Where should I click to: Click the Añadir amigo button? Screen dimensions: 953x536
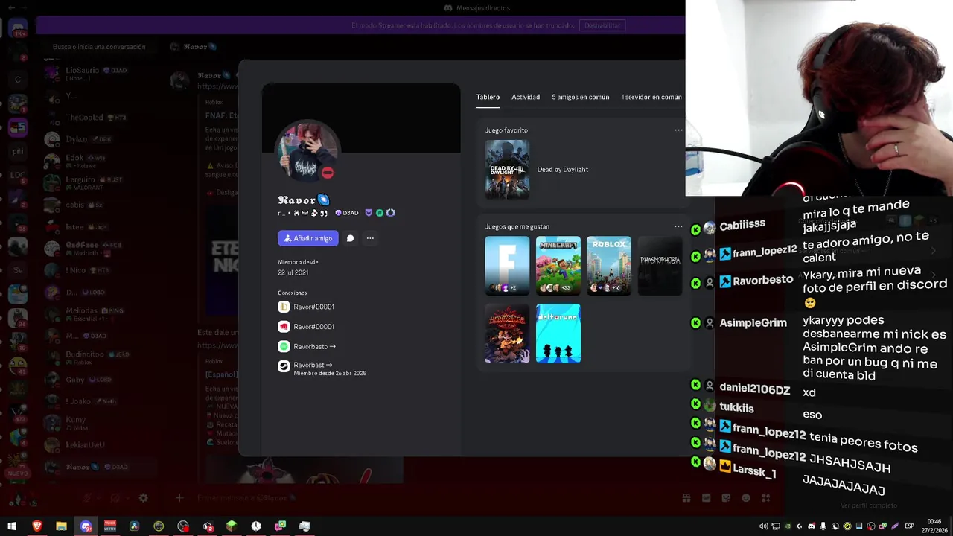tap(308, 238)
